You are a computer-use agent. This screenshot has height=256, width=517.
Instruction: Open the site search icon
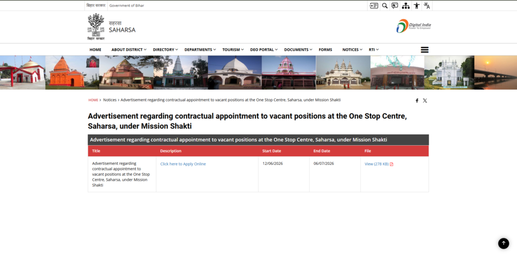point(384,6)
